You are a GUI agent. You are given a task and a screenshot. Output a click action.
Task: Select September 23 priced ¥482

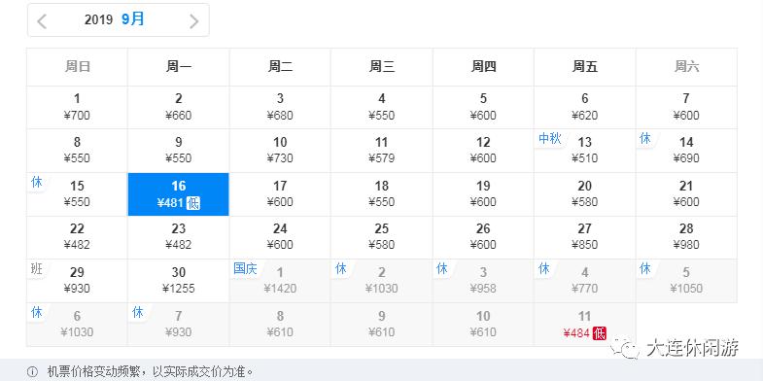(x=179, y=237)
